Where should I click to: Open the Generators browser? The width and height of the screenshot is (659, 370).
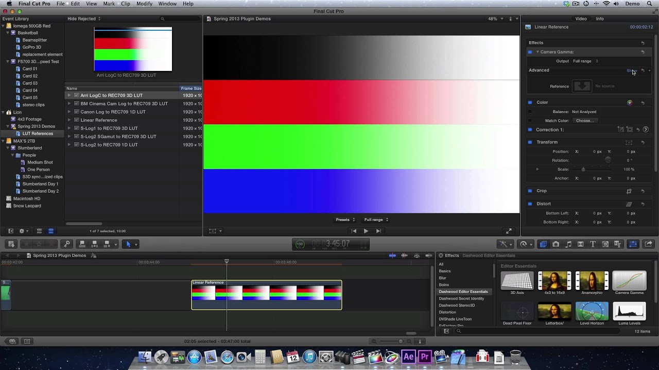(605, 244)
